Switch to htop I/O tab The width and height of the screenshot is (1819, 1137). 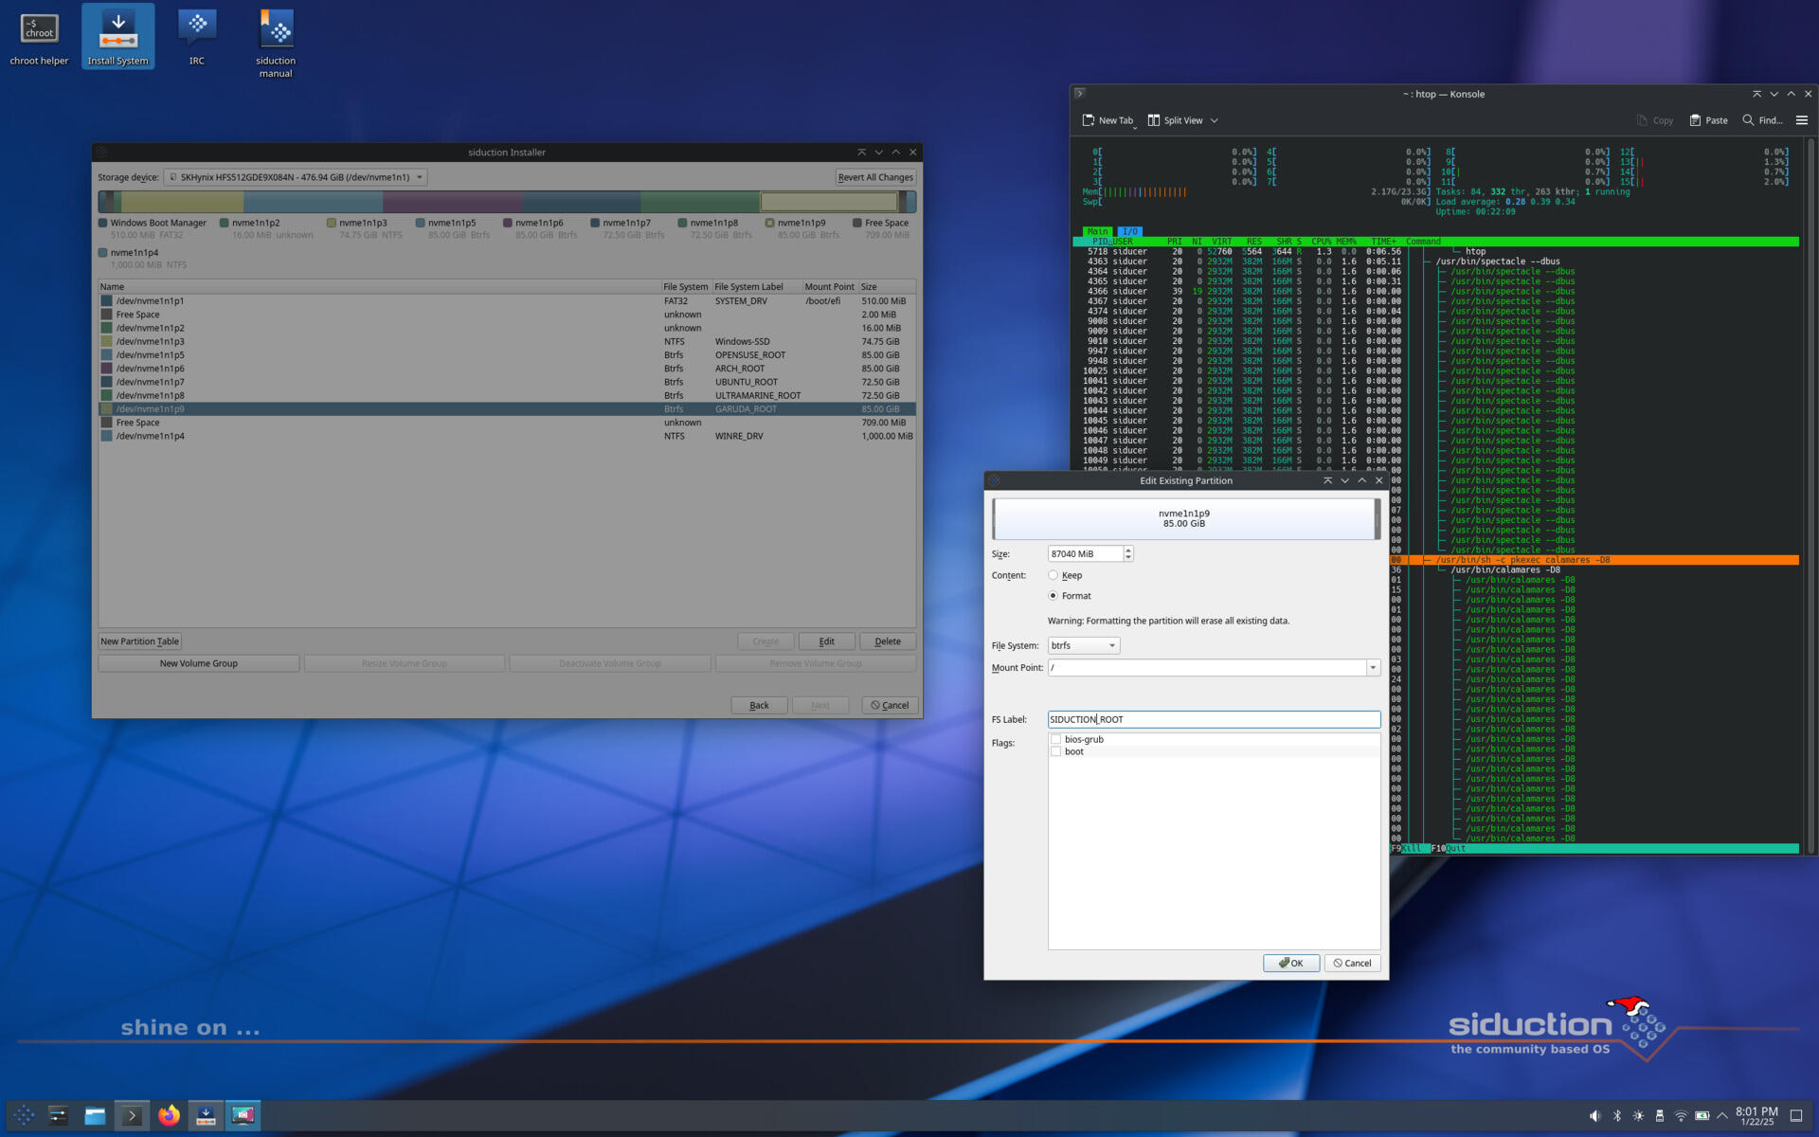pyautogui.click(x=1129, y=231)
